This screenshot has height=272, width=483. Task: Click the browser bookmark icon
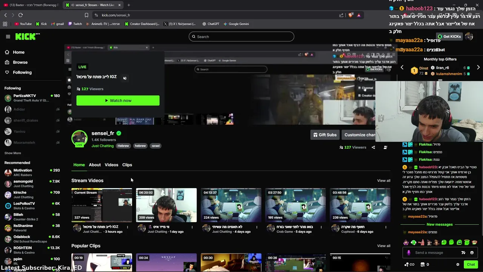(86, 15)
